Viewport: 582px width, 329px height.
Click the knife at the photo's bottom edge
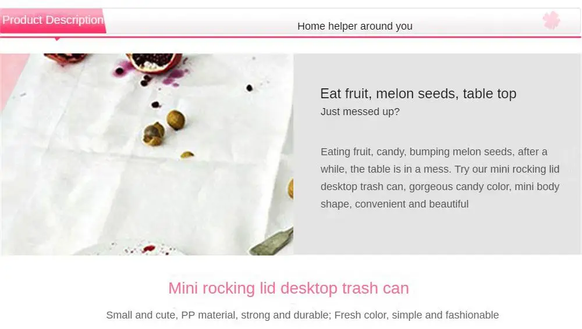point(272,242)
